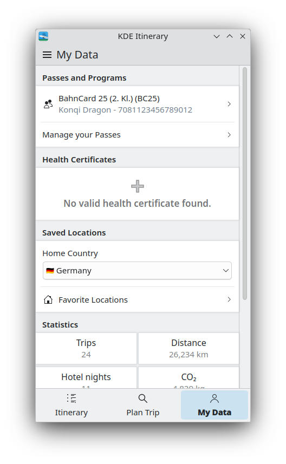The width and height of the screenshot is (286, 464).
Task: Open the Home Country Germany dropdown
Action: 138,271
